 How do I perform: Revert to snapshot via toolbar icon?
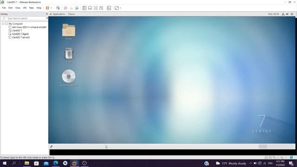point(71,8)
